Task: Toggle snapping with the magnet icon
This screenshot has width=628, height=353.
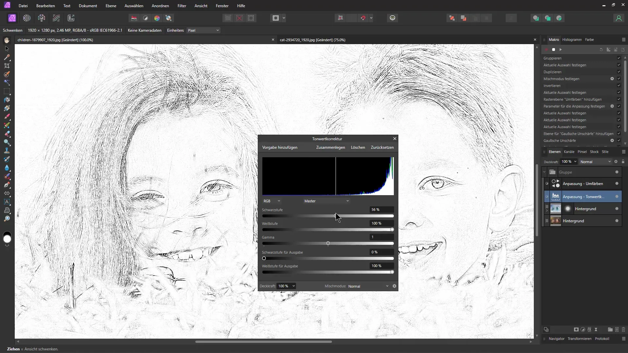Action: tap(363, 18)
